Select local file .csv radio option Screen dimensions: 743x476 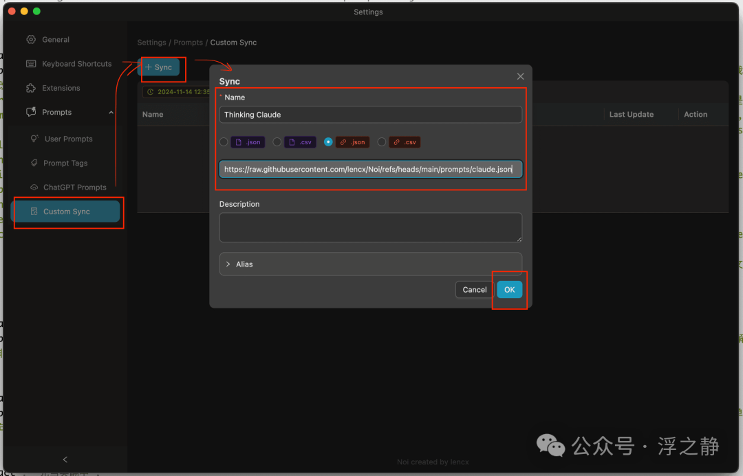[277, 142]
